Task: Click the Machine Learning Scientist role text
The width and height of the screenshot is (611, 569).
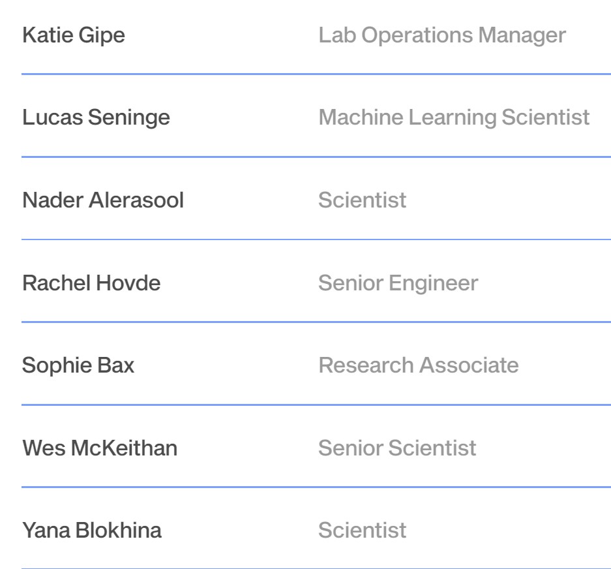Action: [x=454, y=117]
